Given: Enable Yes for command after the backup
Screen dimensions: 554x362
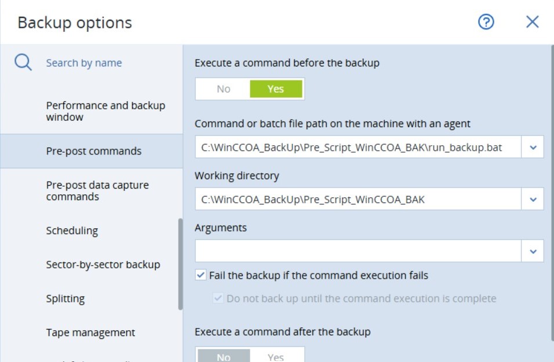Looking at the screenshot, I should [x=276, y=356].
